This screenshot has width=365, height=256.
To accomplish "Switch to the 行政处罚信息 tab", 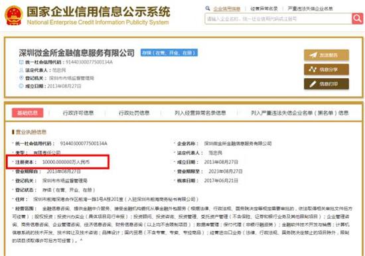I will [x=134, y=113].
